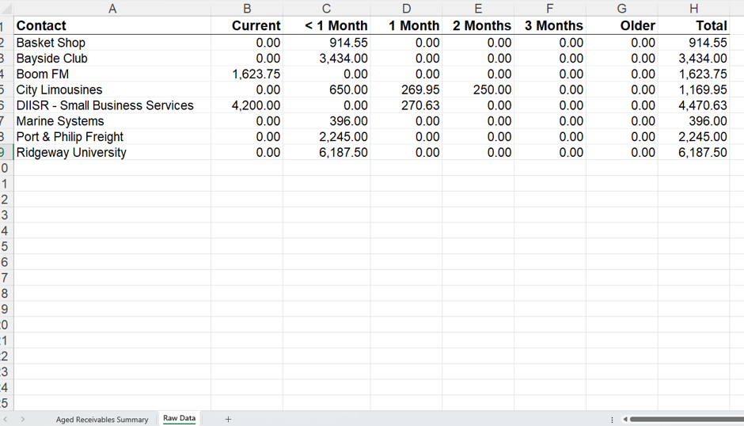
Task: Select DIISR - Small Business Services cell
Action: click(x=112, y=105)
